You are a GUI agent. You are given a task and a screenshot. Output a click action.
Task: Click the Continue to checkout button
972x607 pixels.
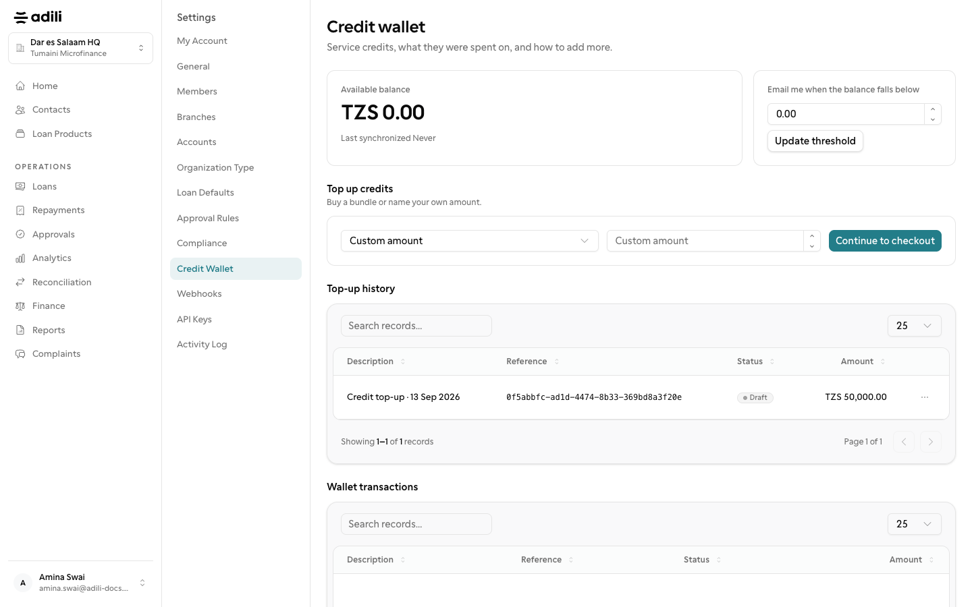[x=885, y=241]
